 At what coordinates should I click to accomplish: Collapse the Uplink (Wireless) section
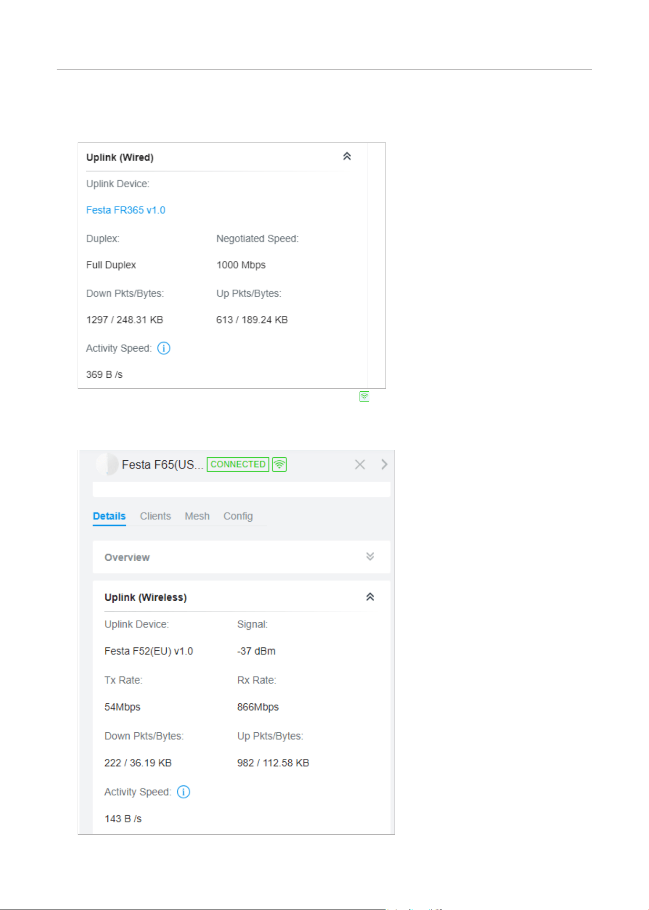pos(370,597)
